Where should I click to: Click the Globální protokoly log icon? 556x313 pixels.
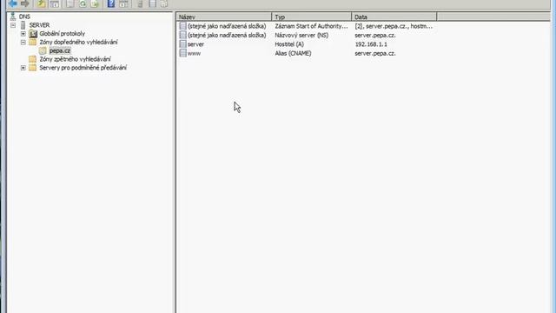point(33,33)
